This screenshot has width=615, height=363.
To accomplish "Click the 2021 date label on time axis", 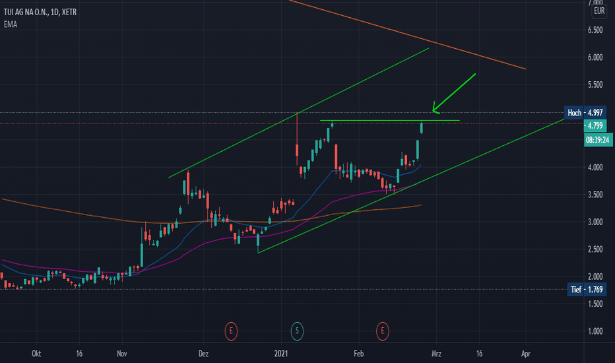I will point(281,354).
